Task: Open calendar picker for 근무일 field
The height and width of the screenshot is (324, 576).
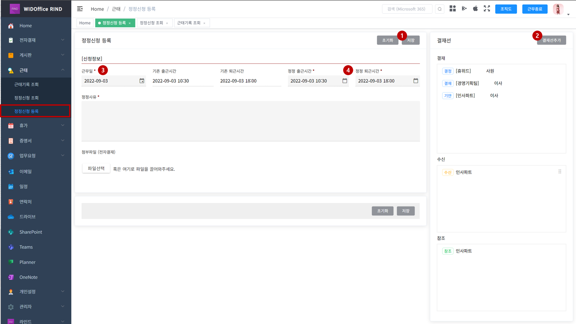Action: point(142,81)
